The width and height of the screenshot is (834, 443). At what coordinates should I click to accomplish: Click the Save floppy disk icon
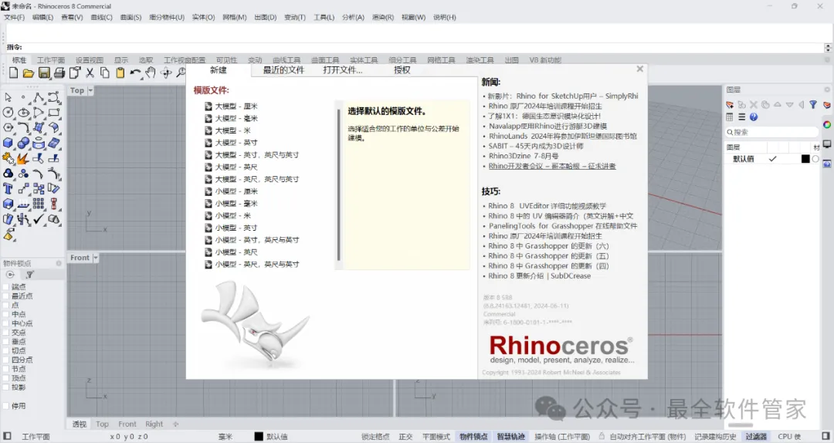tap(44, 73)
